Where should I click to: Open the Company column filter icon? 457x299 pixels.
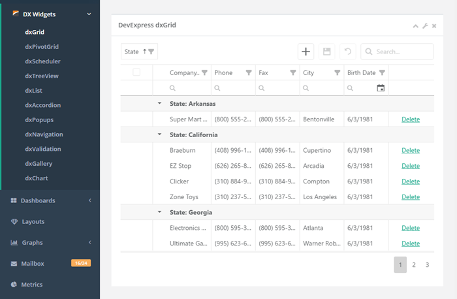click(x=204, y=73)
